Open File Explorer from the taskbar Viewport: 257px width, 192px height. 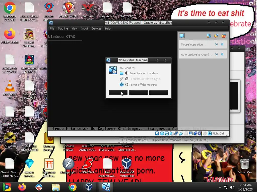[56, 187]
